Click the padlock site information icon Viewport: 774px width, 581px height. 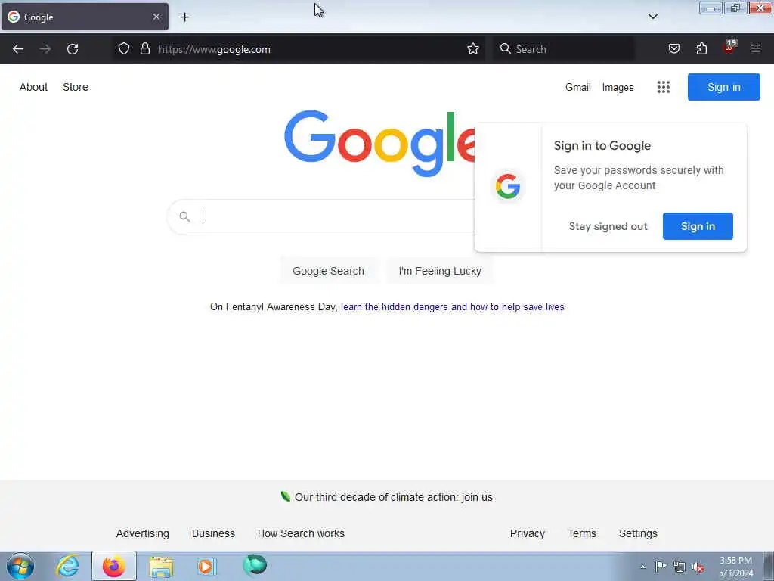(144, 49)
